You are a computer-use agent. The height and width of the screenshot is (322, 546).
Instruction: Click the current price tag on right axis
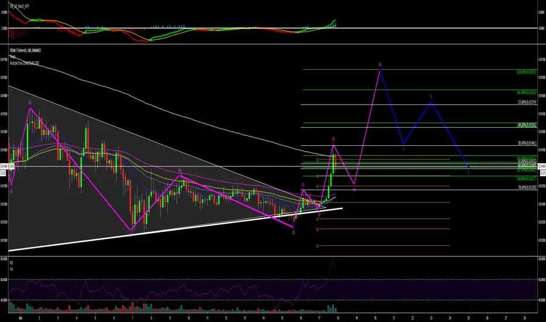tap(542, 166)
